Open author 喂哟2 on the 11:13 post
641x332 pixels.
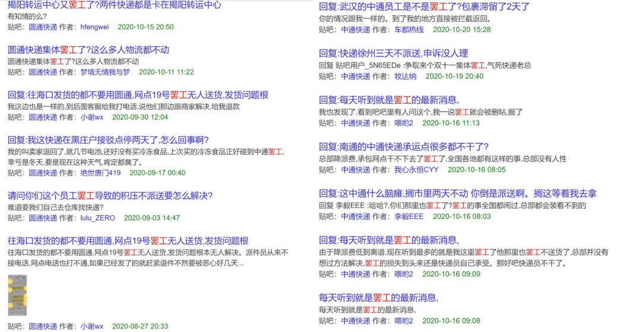(404, 123)
